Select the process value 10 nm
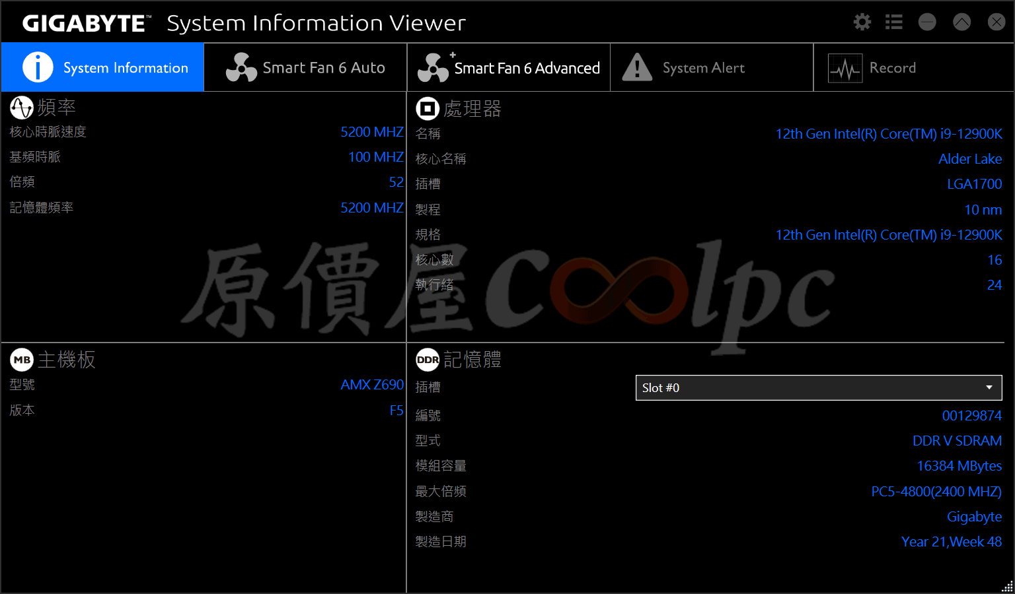The height and width of the screenshot is (594, 1015). [983, 210]
